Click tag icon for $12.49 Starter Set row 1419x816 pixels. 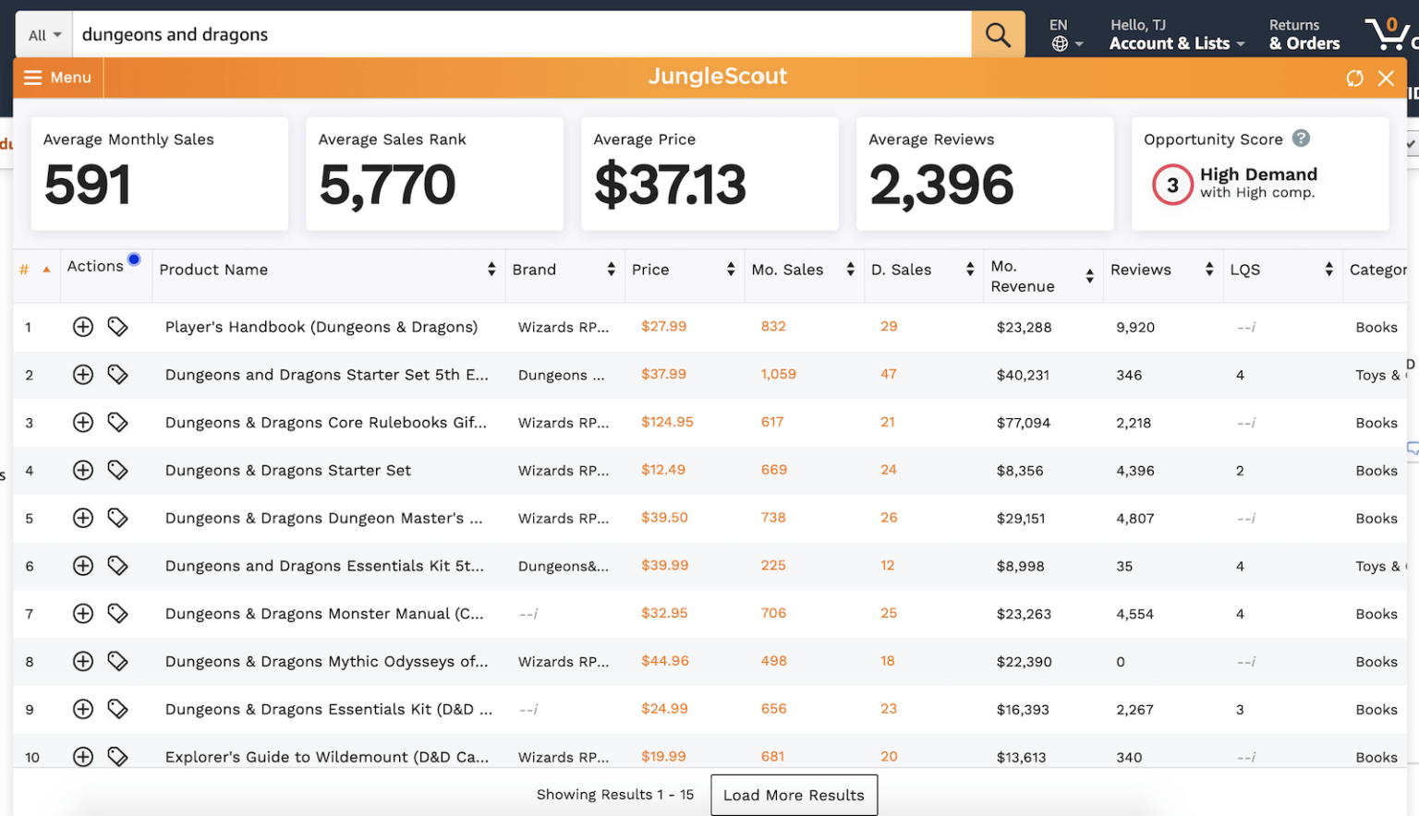pyautogui.click(x=117, y=471)
